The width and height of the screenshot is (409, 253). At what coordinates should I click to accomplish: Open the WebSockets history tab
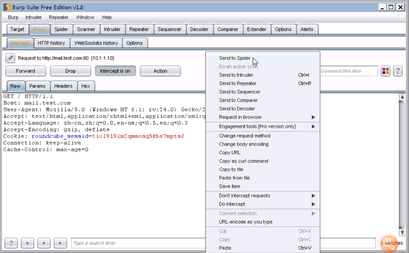(96, 43)
